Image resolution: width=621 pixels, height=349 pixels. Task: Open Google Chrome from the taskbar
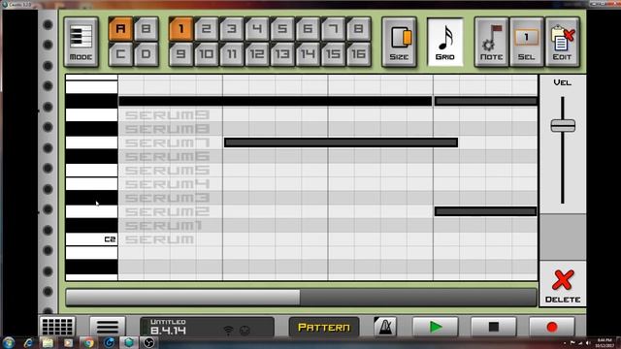[88, 342]
